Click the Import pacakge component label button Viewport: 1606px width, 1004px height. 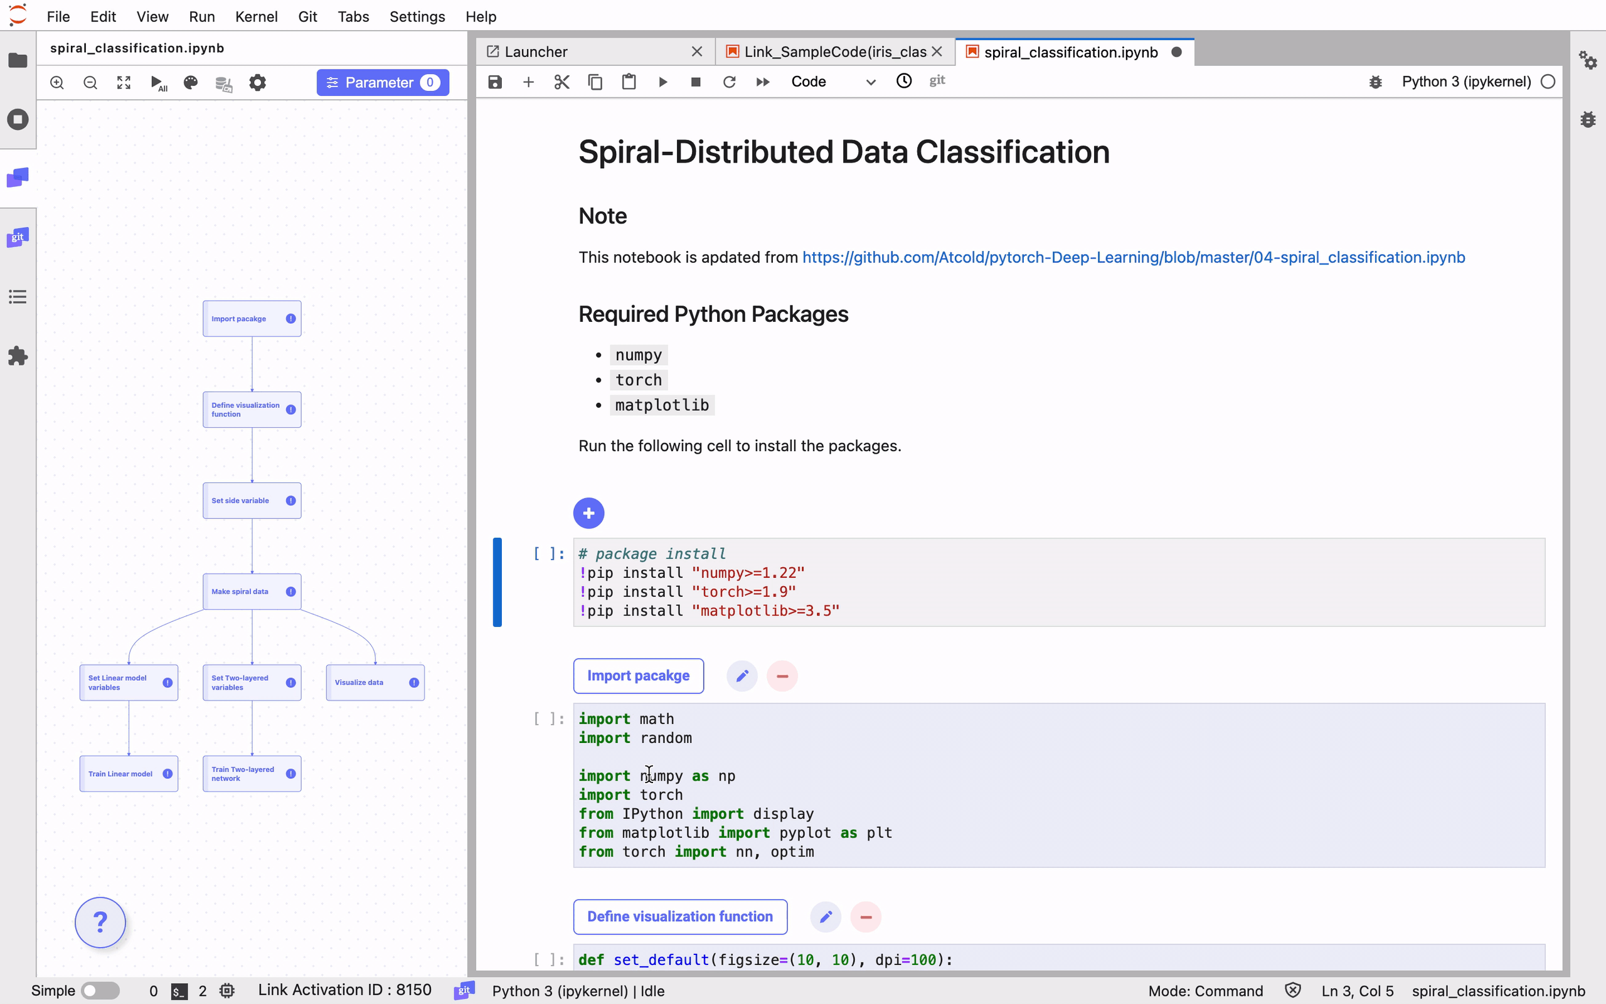click(x=638, y=676)
